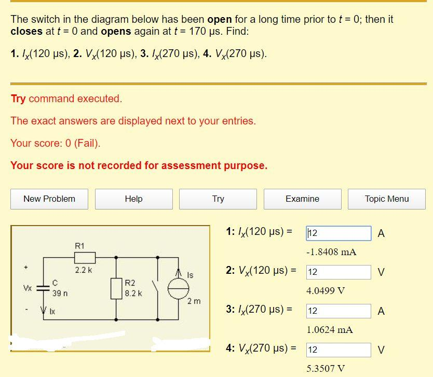433x377 pixels.
Task: Click the 'Your score is not recorded' notice
Action: (x=139, y=165)
